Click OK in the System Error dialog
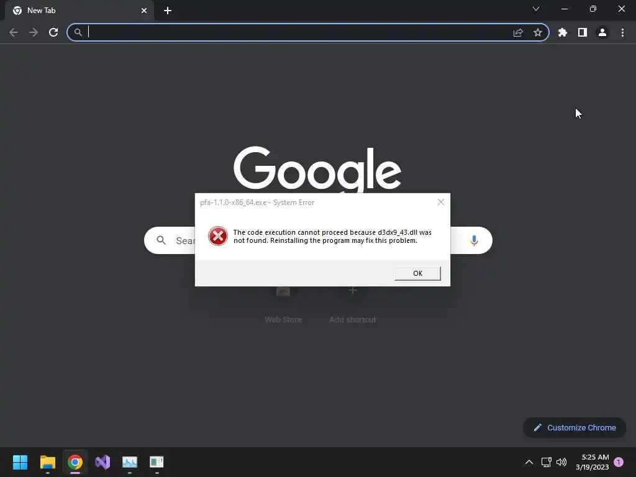Image resolution: width=636 pixels, height=477 pixels. click(417, 273)
